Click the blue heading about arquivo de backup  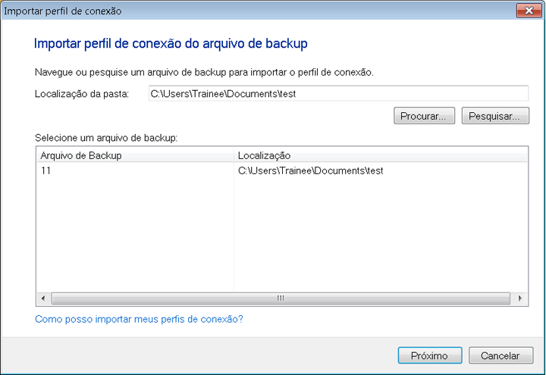click(171, 44)
